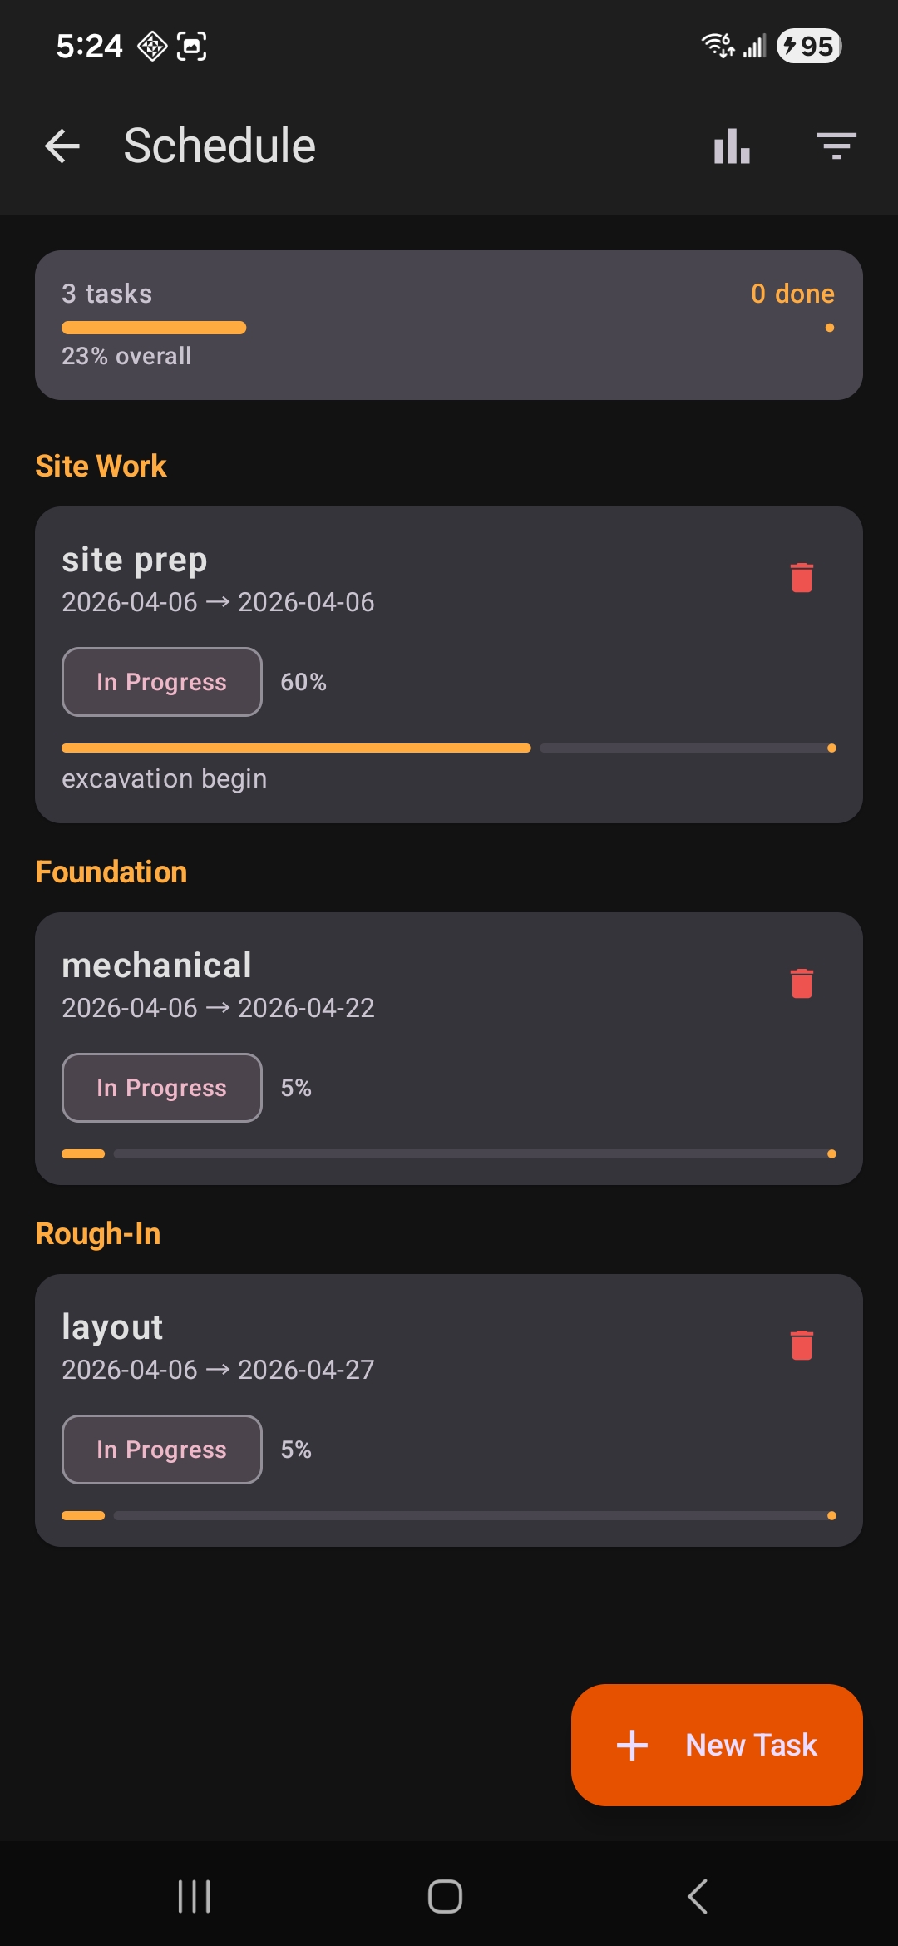Screen dimensions: 898x1946
Task: Tap site prep's 60% progress bar
Action: (449, 748)
